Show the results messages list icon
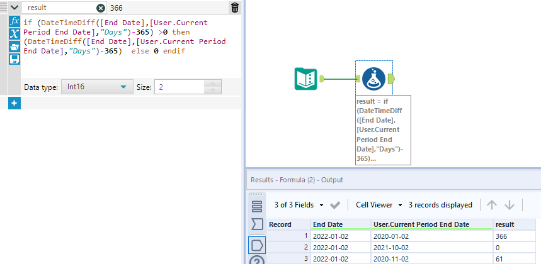Screen dimensions: 541x264 pos(257,206)
